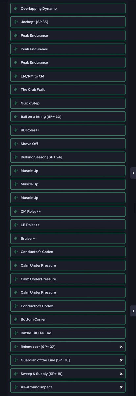
Task: Select the CM Roles++ row
Action: (x=68, y=212)
